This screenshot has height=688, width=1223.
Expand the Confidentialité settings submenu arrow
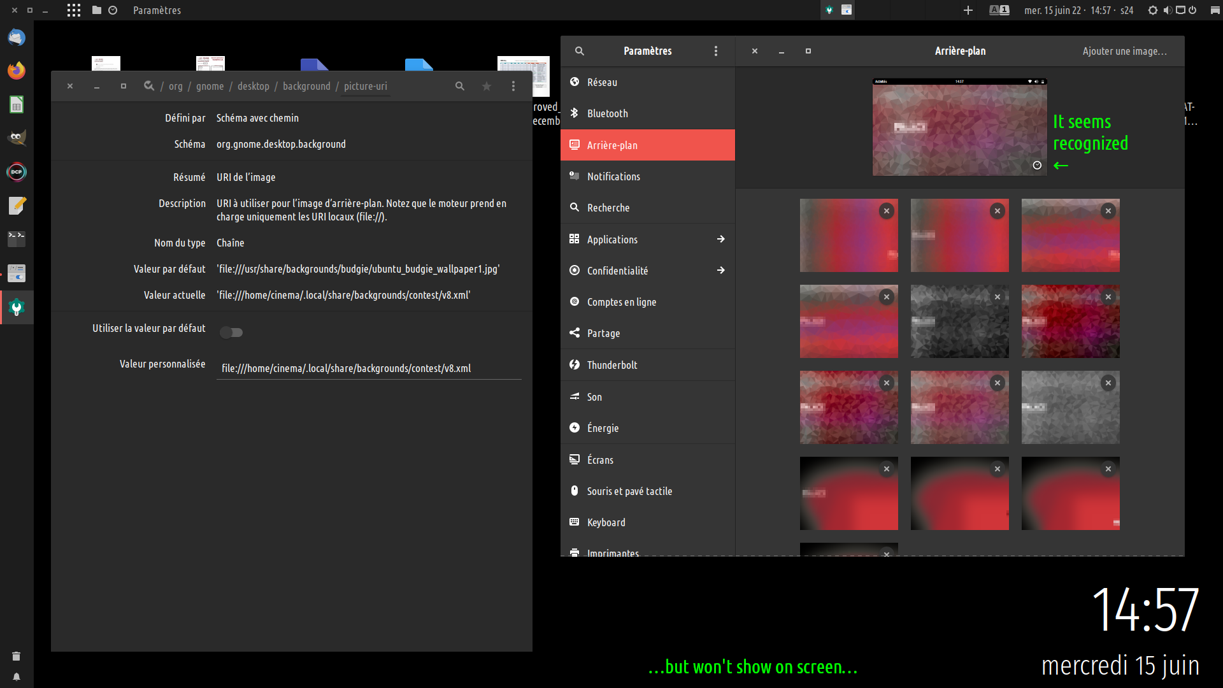pyautogui.click(x=720, y=270)
